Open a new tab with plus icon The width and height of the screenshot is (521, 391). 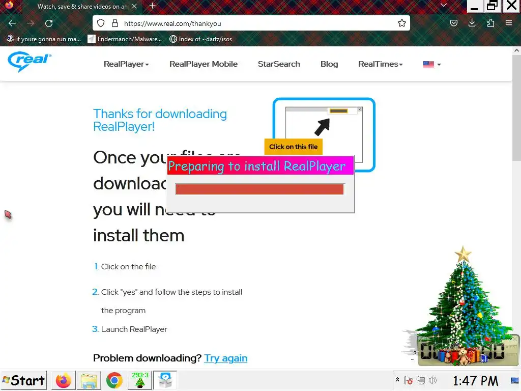152,6
